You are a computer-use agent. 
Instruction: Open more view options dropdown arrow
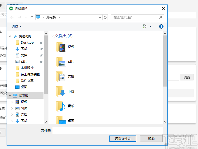point(150,26)
